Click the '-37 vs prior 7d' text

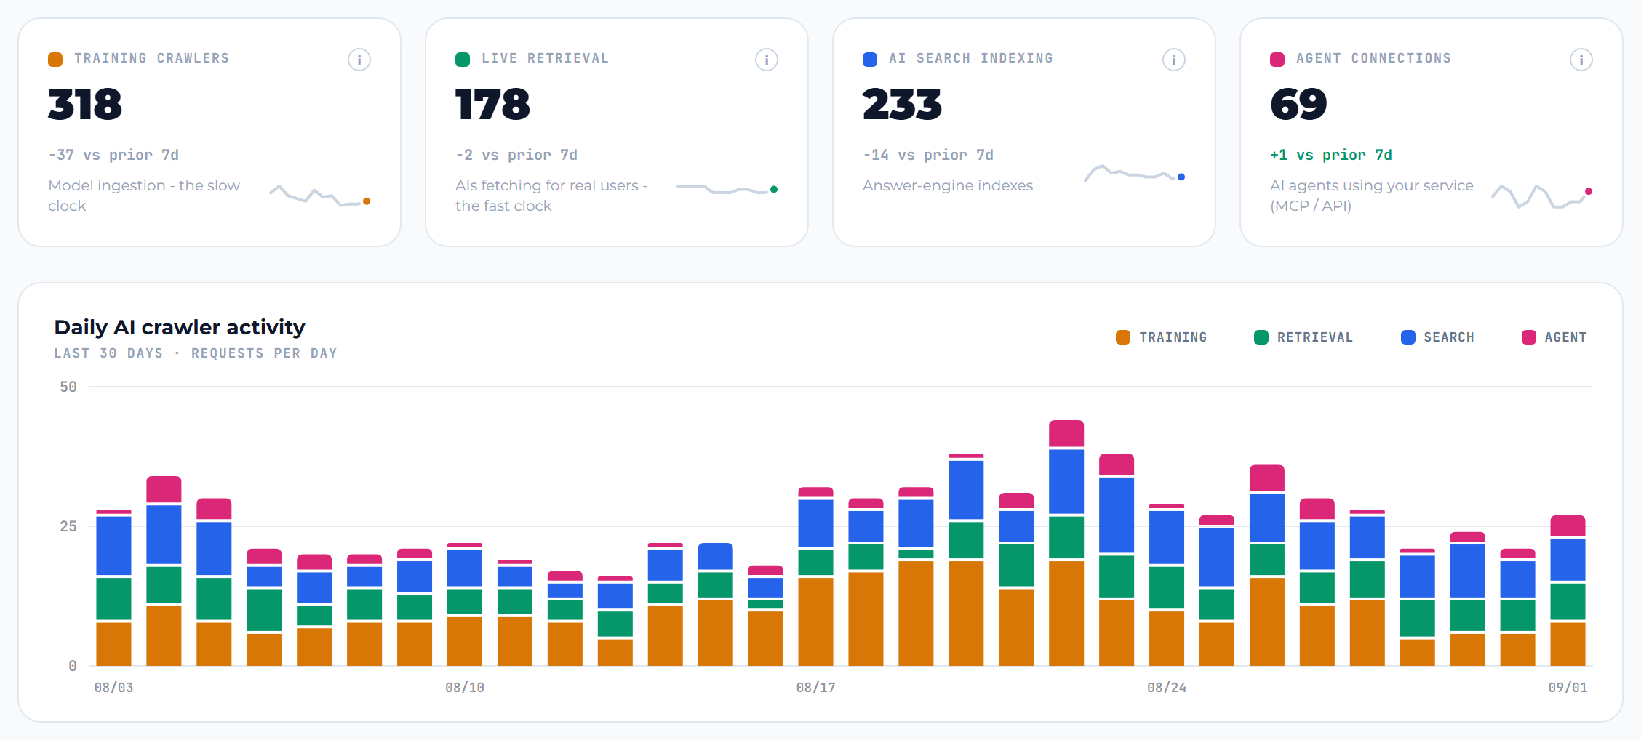click(113, 155)
